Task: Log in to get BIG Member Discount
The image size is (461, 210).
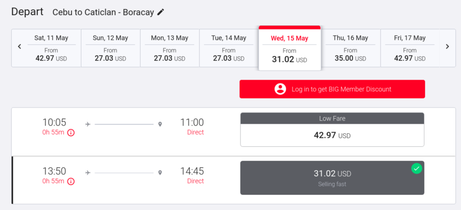Action: 332,89
